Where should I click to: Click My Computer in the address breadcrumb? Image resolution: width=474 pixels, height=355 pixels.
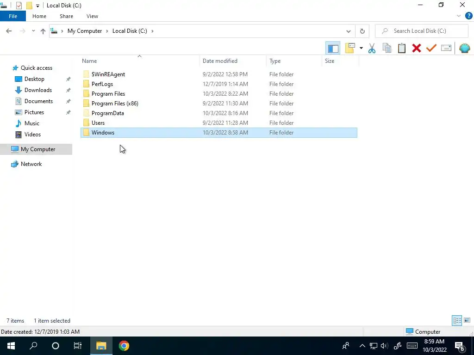pos(85,31)
